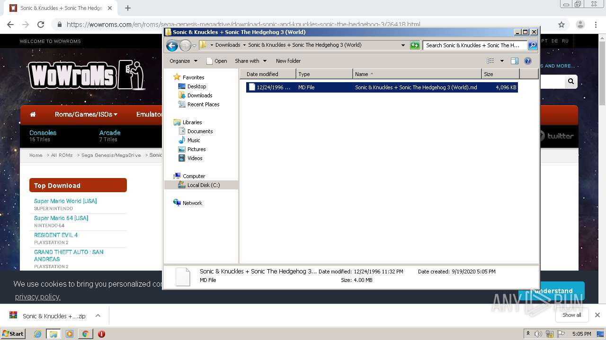Toggle the preview pane
Image resolution: width=606 pixels, height=340 pixels.
tap(515, 61)
